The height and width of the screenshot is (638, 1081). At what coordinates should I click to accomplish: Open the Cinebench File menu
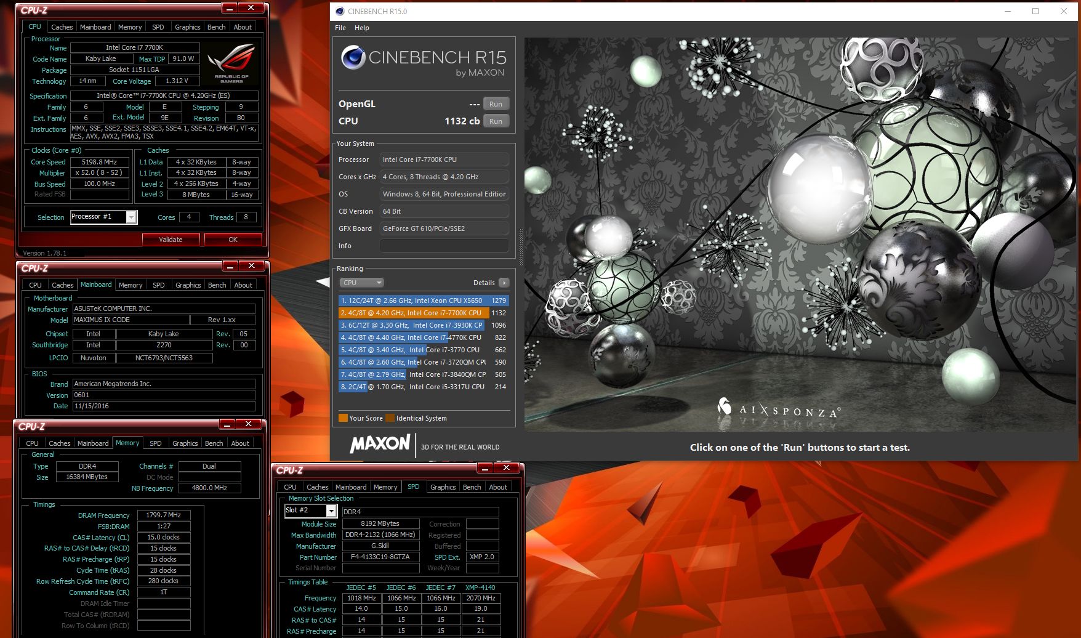[x=340, y=28]
